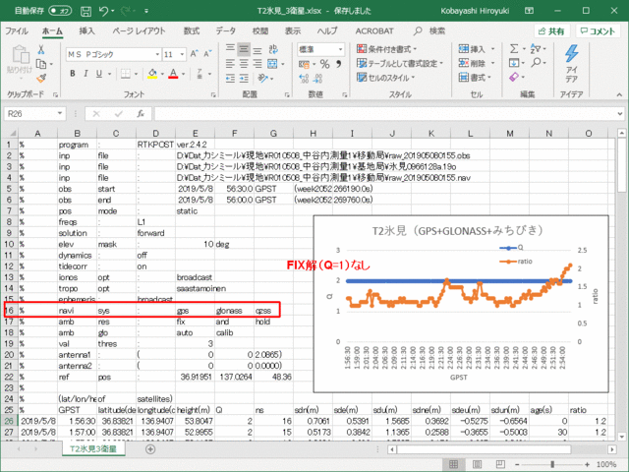Image resolution: width=629 pixels, height=472 pixels.
Task: Click the vertical scrollbar down arrow
Action: coord(621,437)
